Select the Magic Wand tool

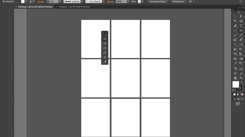click(235, 21)
